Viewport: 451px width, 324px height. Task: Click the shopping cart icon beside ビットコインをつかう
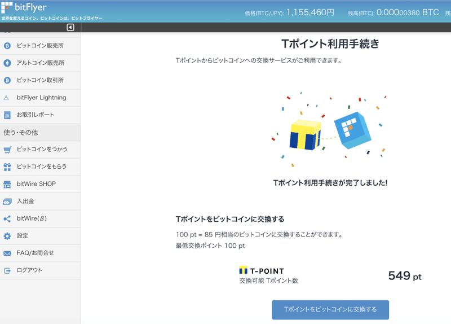coord(7,150)
